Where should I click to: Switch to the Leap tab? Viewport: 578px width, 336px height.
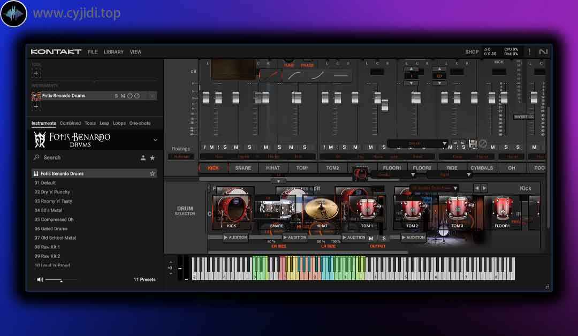coord(104,123)
